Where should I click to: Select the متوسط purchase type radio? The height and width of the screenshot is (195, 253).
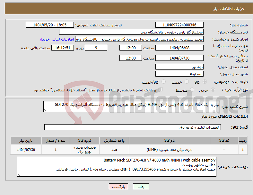pos(192,90)
